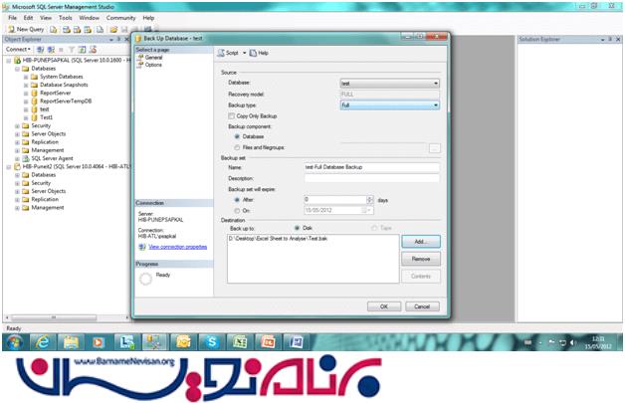The width and height of the screenshot is (625, 403).
Task: Select the After expiry radio button
Action: (237, 200)
